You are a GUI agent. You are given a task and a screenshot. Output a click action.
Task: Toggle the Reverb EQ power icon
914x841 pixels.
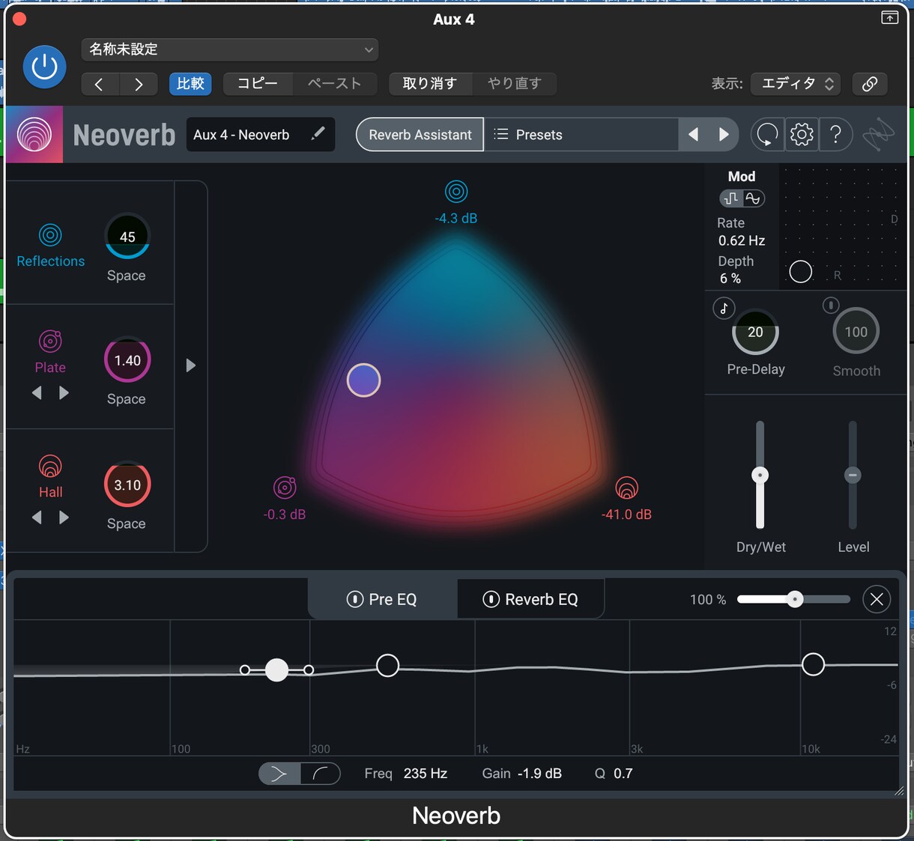pyautogui.click(x=491, y=599)
